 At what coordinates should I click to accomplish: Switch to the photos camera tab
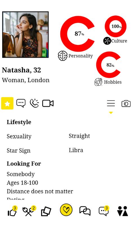126,104
